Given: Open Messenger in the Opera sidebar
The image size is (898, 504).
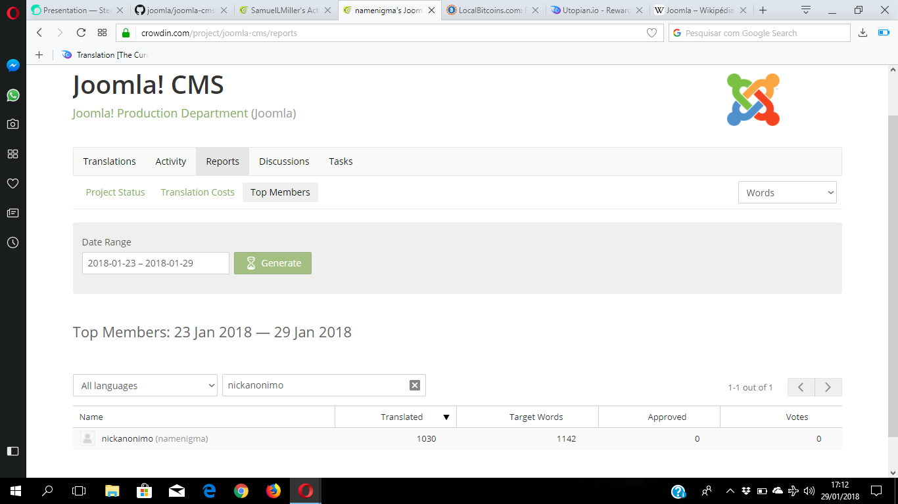Looking at the screenshot, I should pyautogui.click(x=12, y=66).
